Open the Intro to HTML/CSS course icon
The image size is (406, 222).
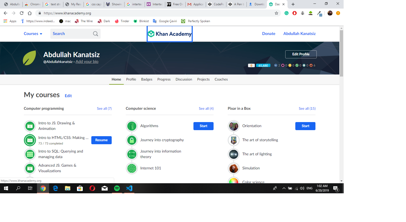coord(30,140)
